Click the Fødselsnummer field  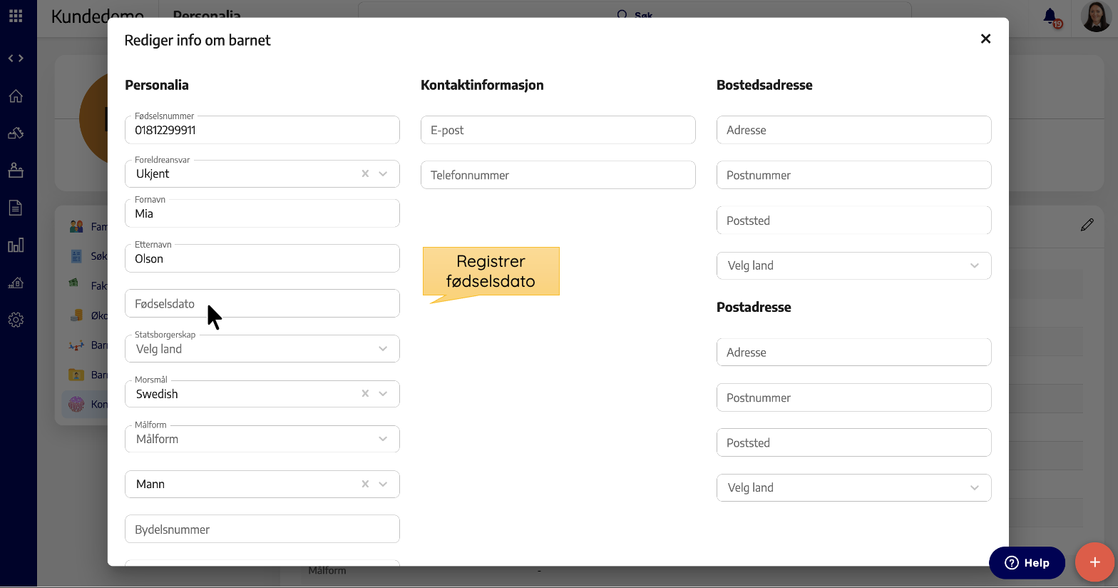click(262, 130)
